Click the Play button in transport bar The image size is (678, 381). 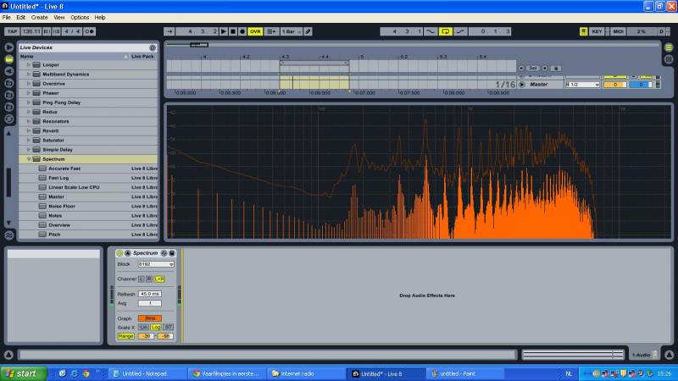tap(224, 31)
